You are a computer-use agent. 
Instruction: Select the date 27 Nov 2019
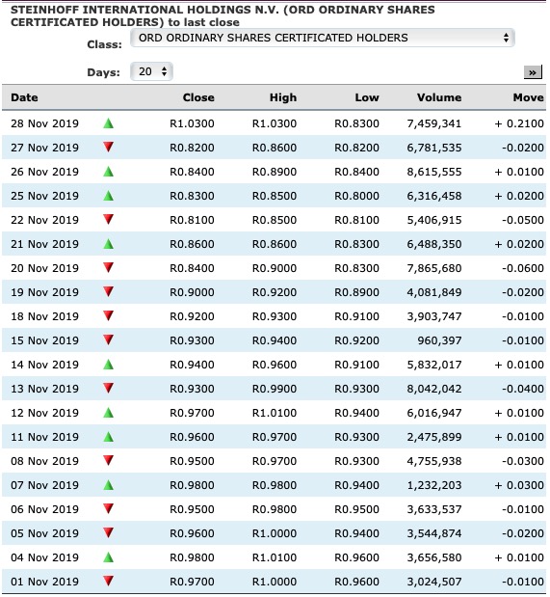44,148
